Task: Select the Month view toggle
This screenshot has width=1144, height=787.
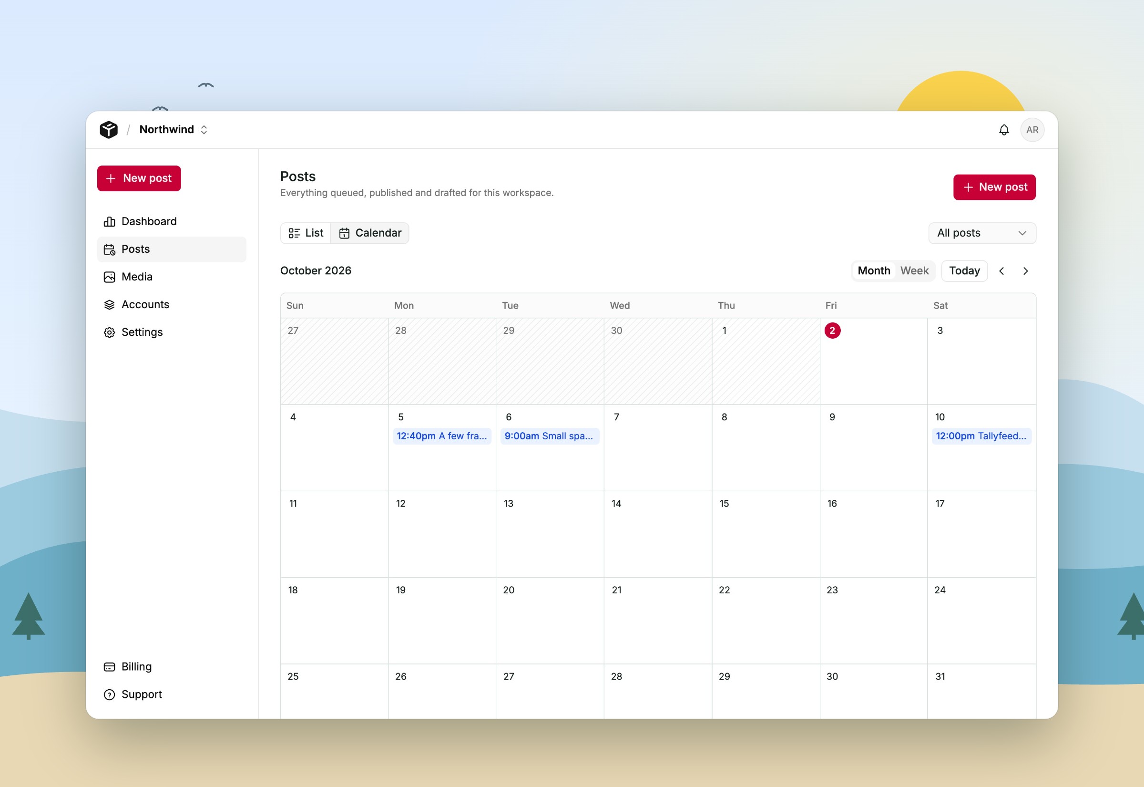Action: 874,271
